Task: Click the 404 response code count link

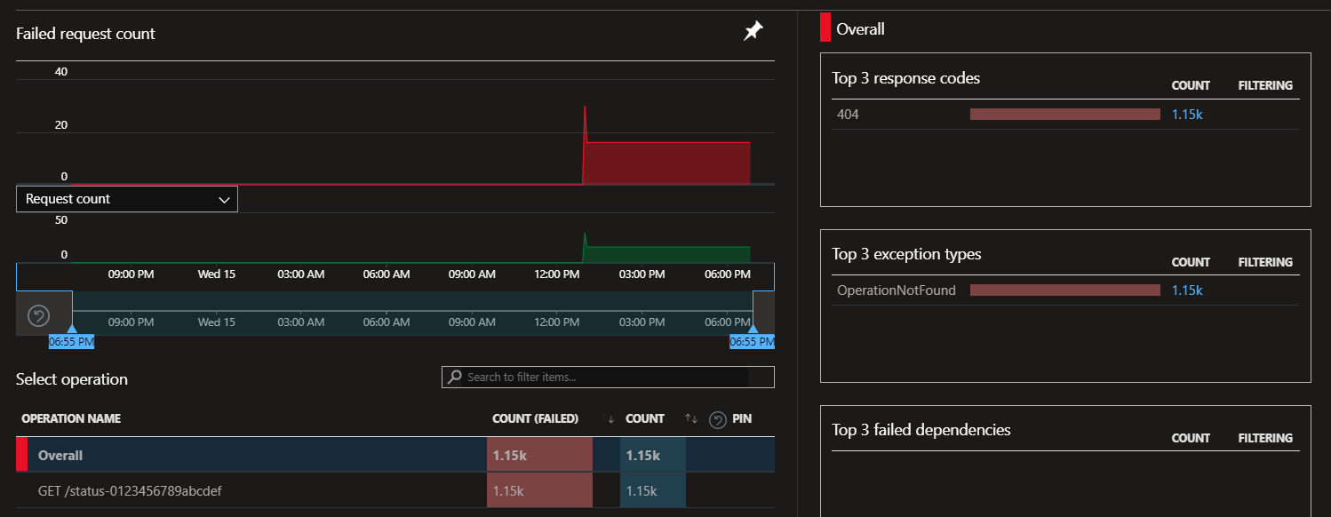Action: (1187, 114)
